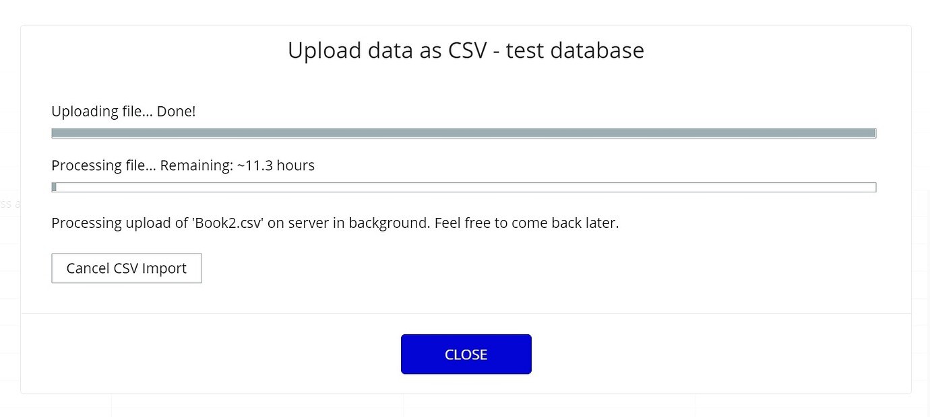Click the completed upload progress bar
Image resolution: width=930 pixels, height=417 pixels.
[464, 132]
